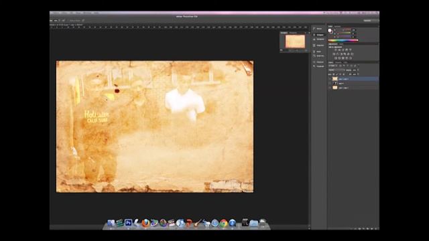The height and width of the screenshot is (241, 429).
Task: Launch Google Chrome from the Dock
Action: pyautogui.click(x=224, y=223)
